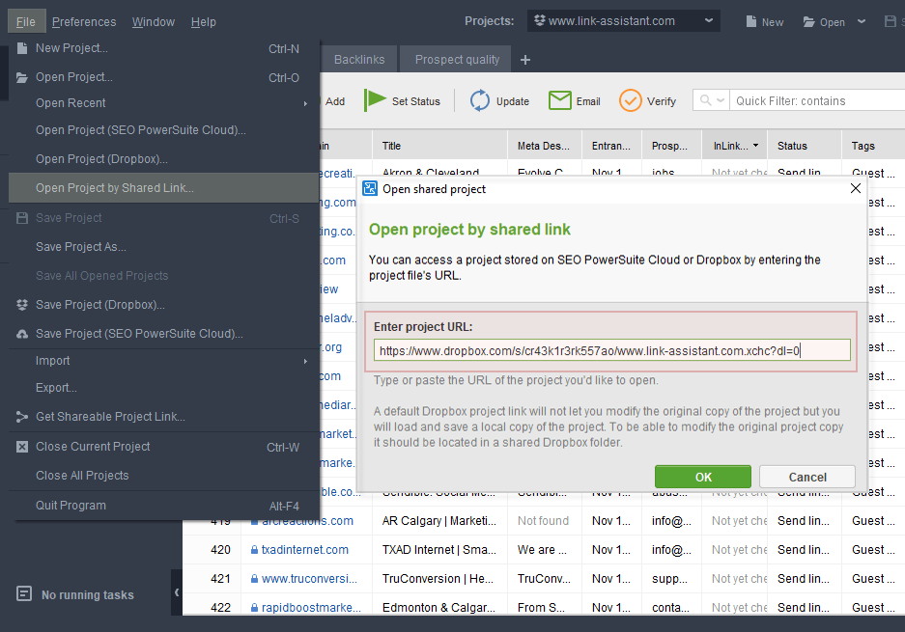Screen dimensions: 905x632
Task: Click the SEO PowerSuite Cloud save icon
Action: (22, 334)
